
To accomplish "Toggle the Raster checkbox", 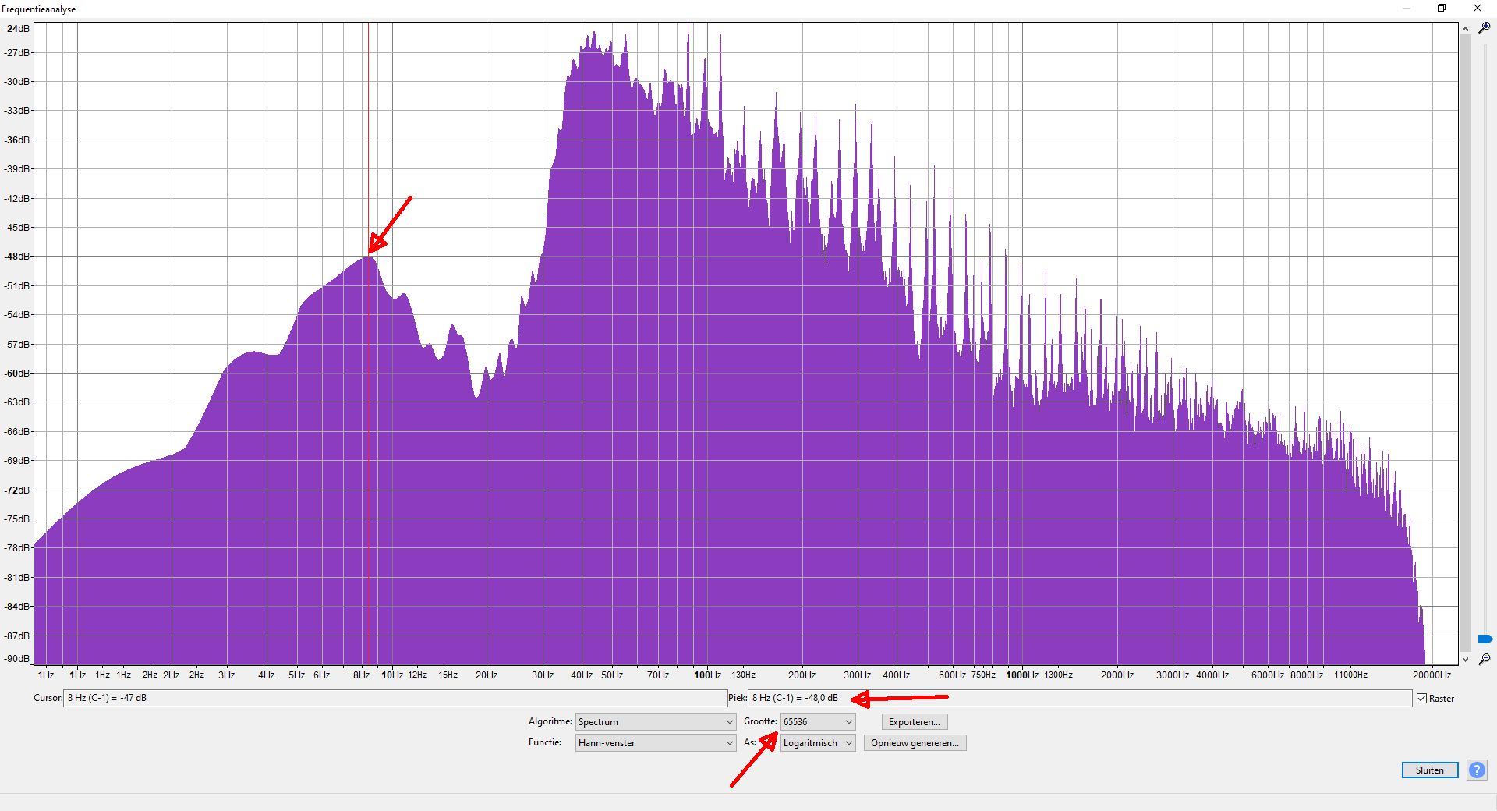I will 1421,698.
